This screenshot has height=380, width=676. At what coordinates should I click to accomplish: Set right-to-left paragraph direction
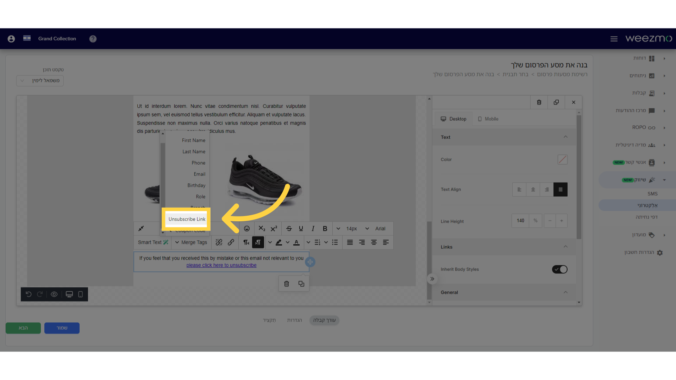pyautogui.click(x=246, y=242)
